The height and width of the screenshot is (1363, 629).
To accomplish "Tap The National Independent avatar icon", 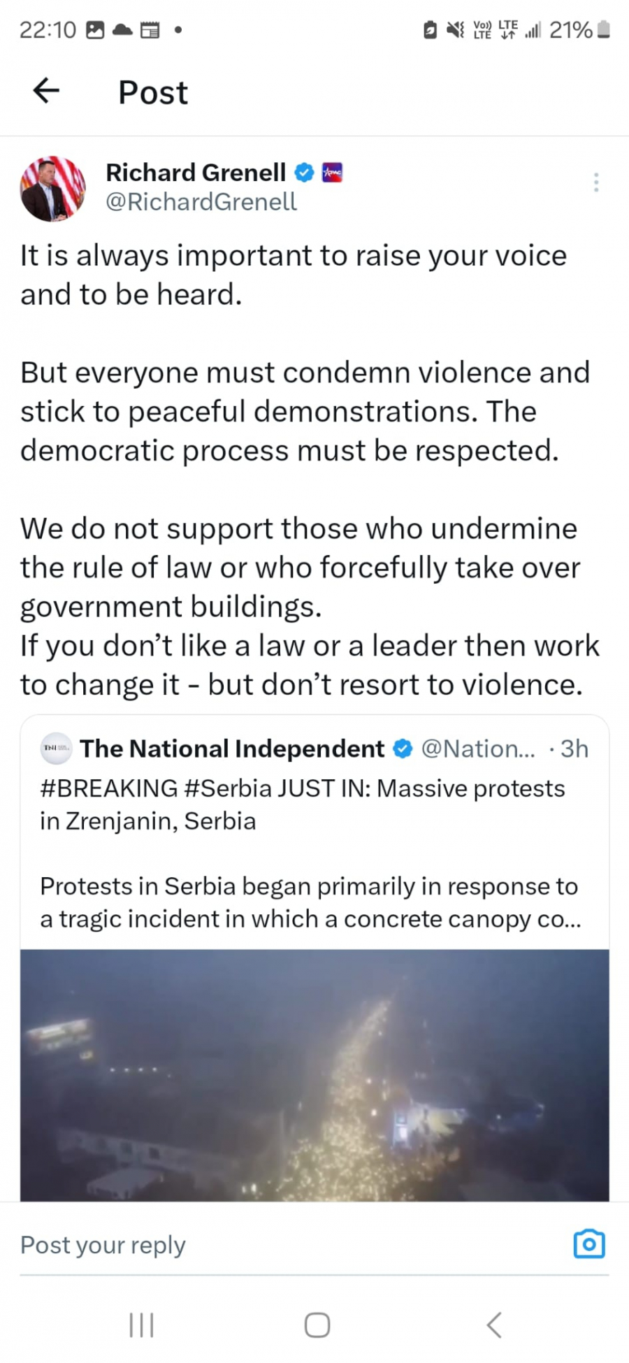I will point(56,749).
